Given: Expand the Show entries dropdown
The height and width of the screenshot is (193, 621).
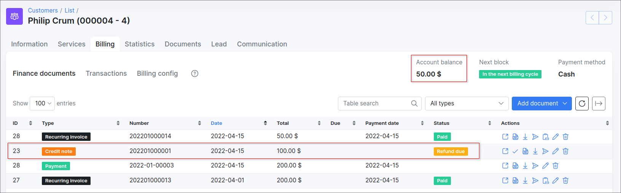Looking at the screenshot, I should click(42, 104).
